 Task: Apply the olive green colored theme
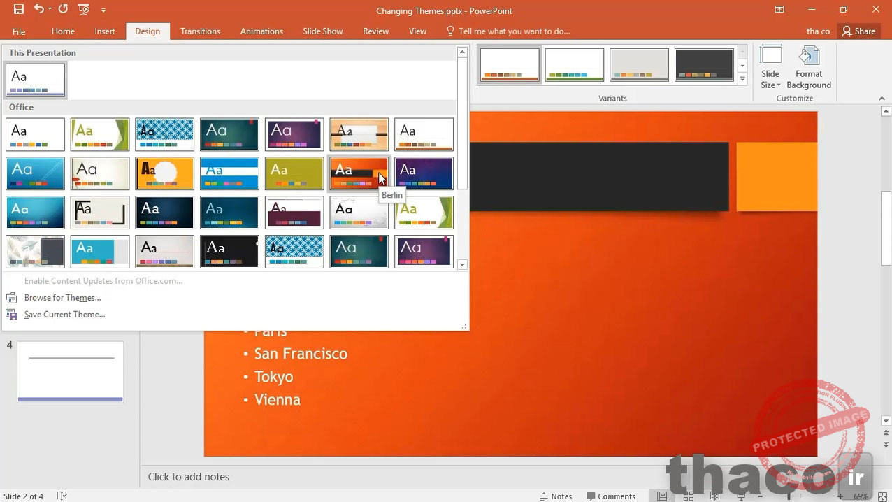coord(294,173)
